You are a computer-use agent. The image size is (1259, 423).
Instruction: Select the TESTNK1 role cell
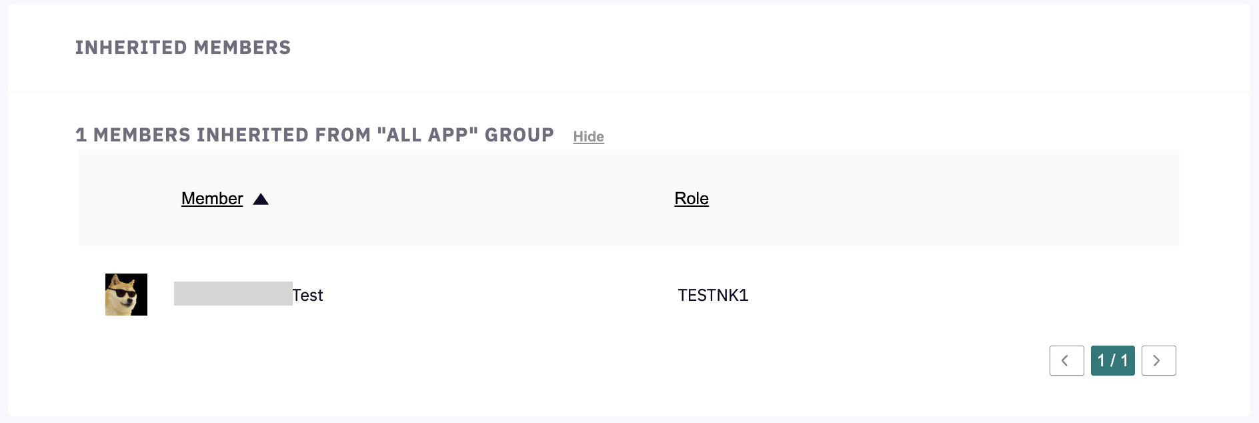(x=713, y=295)
